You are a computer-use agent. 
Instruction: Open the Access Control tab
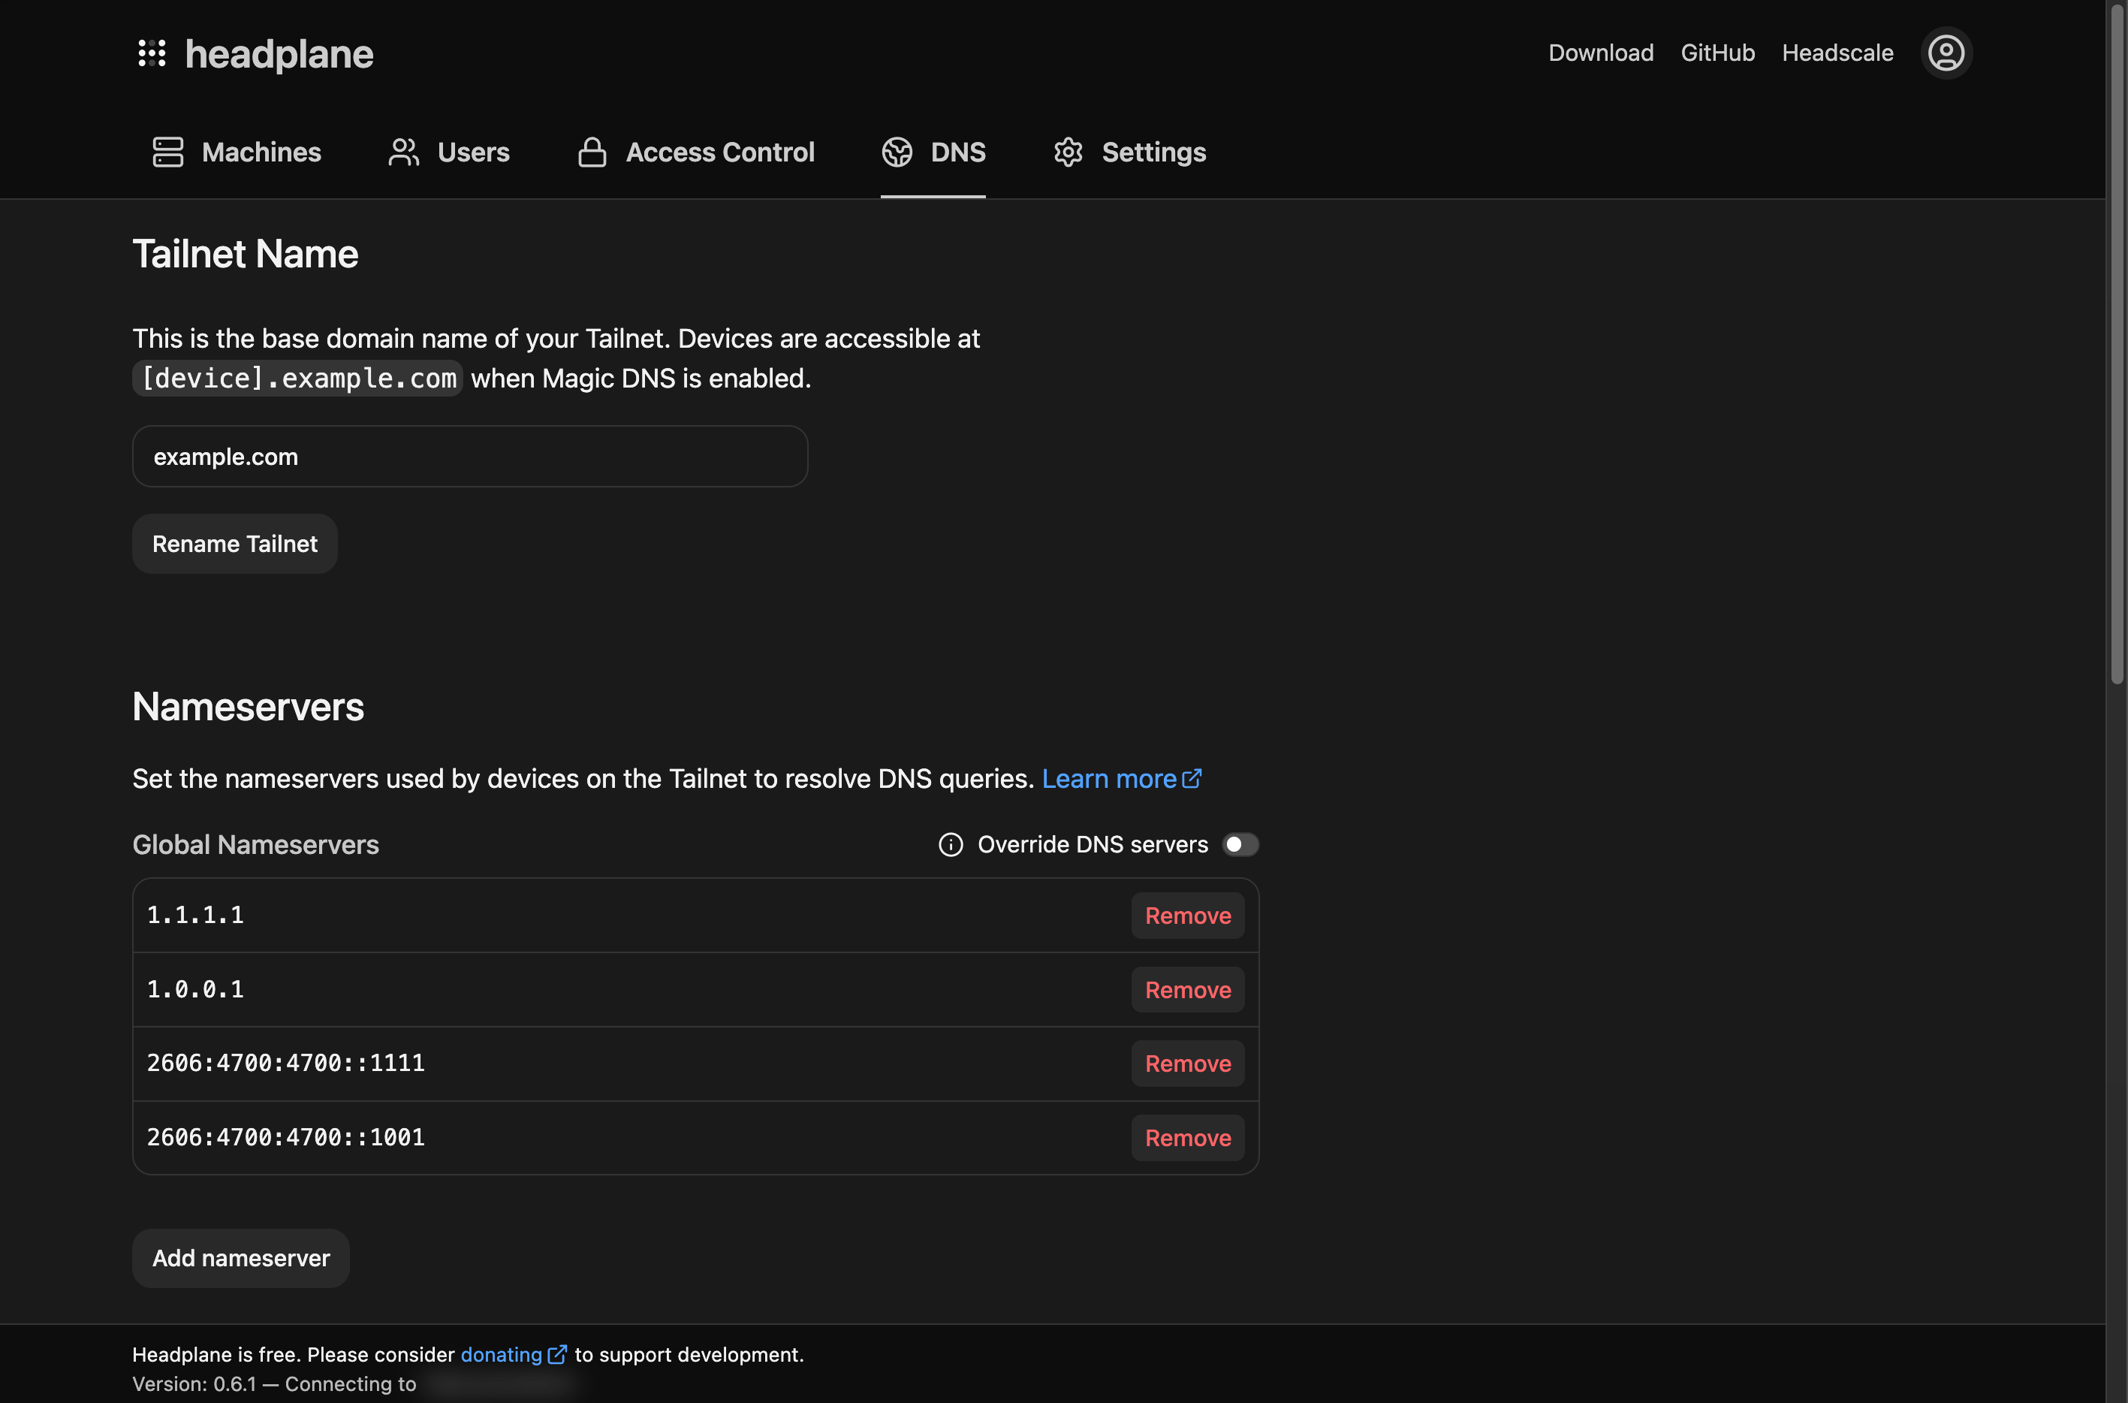click(719, 152)
